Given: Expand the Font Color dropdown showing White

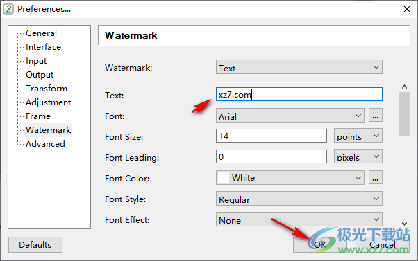Looking at the screenshot, I should [290, 177].
